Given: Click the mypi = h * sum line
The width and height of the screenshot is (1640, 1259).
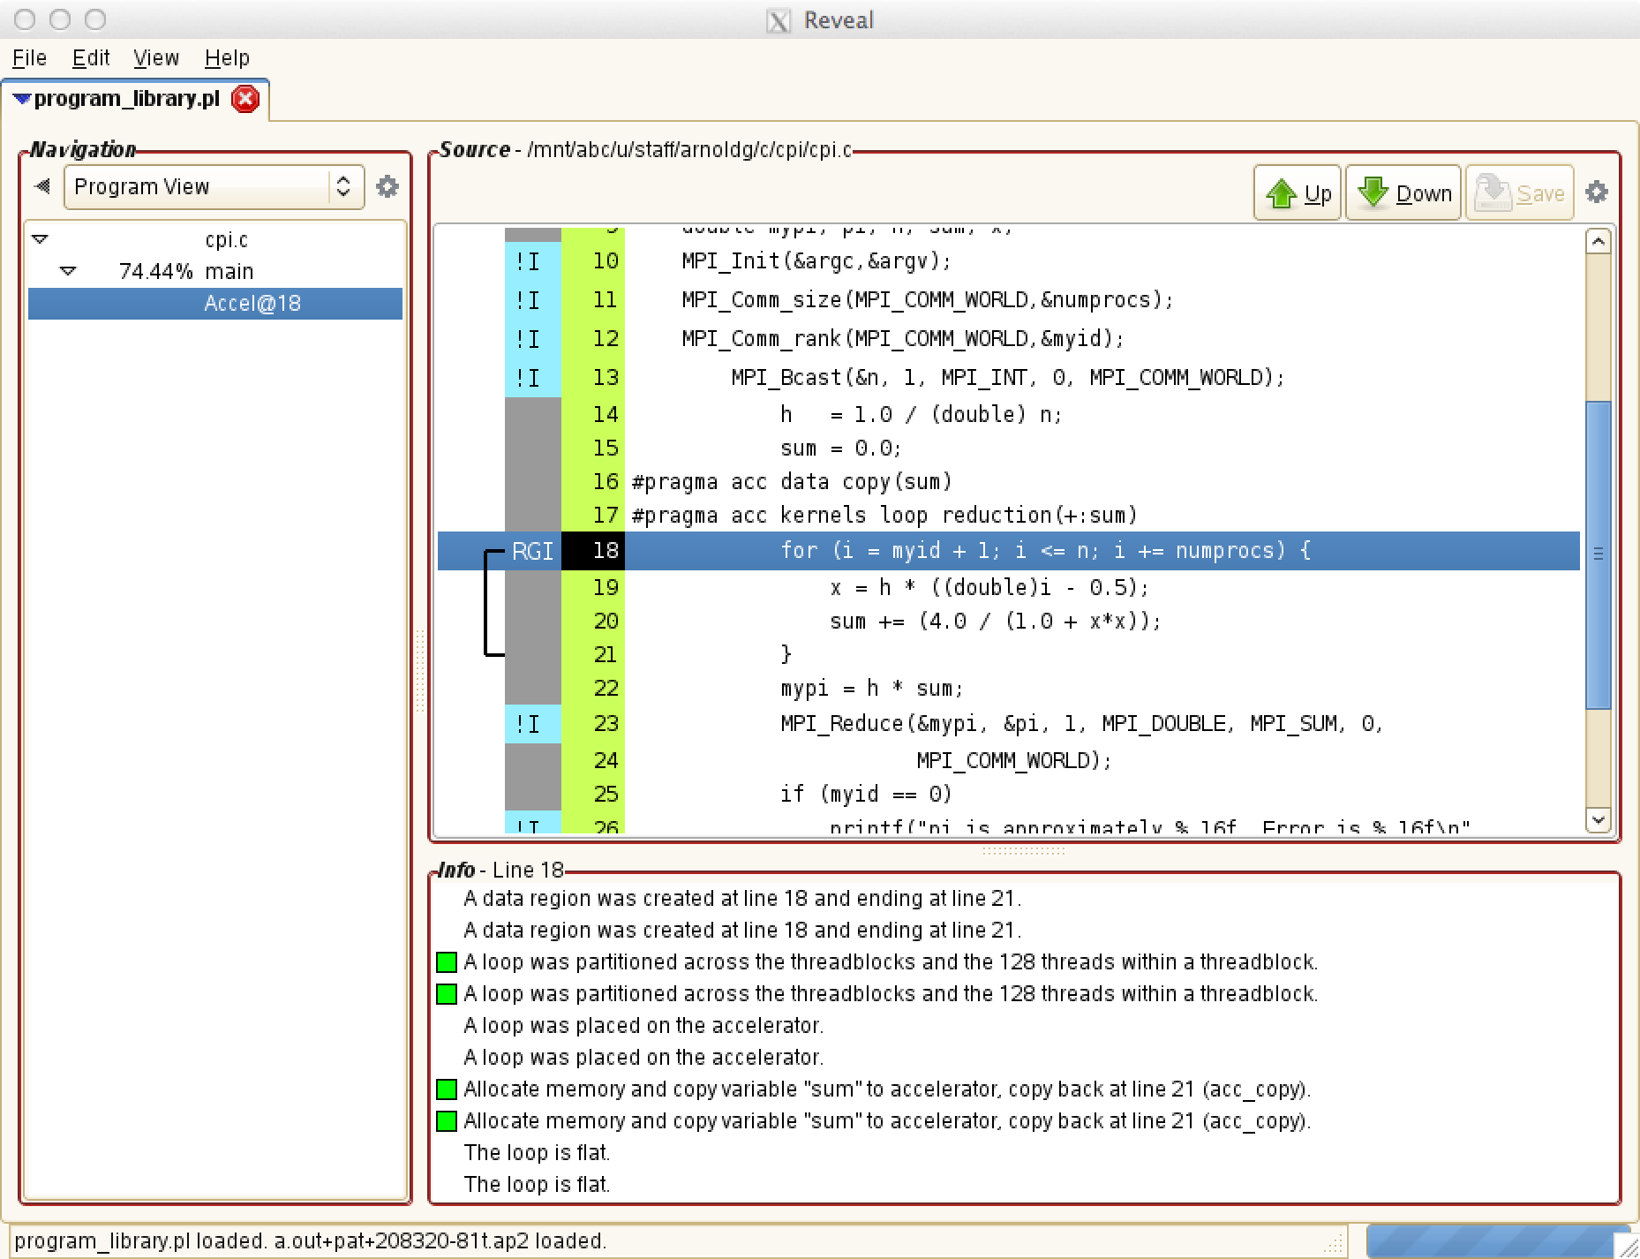Looking at the screenshot, I should click(871, 689).
